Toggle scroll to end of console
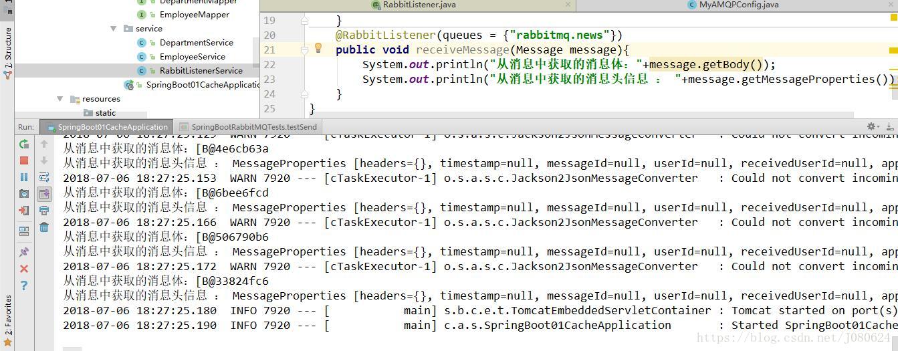The height and width of the screenshot is (351, 898). tap(44, 194)
